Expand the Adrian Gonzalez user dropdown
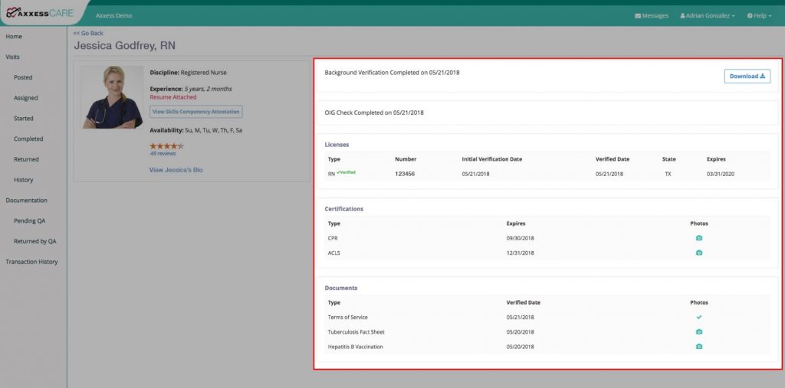 pos(708,15)
